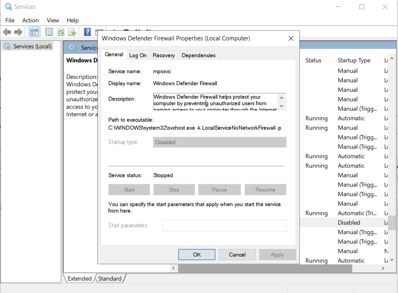Click the services list scroll up arrow
398x293 pixels.
pos(392,58)
